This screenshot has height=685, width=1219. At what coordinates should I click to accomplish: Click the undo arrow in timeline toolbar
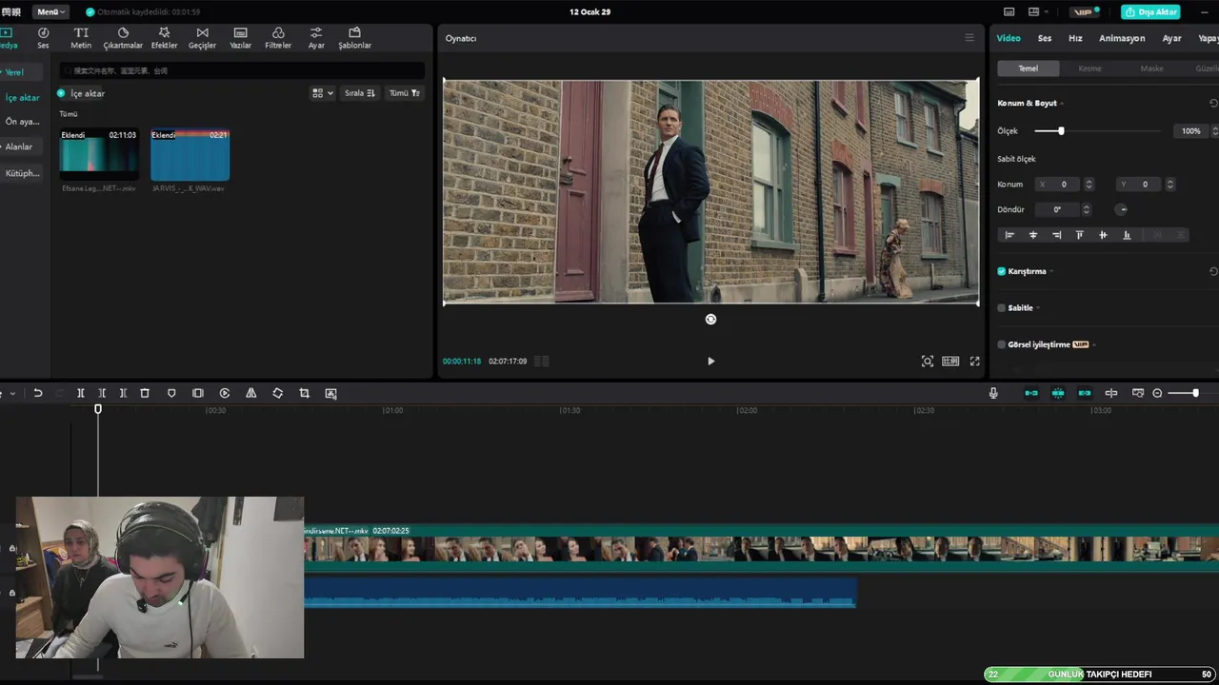point(38,393)
